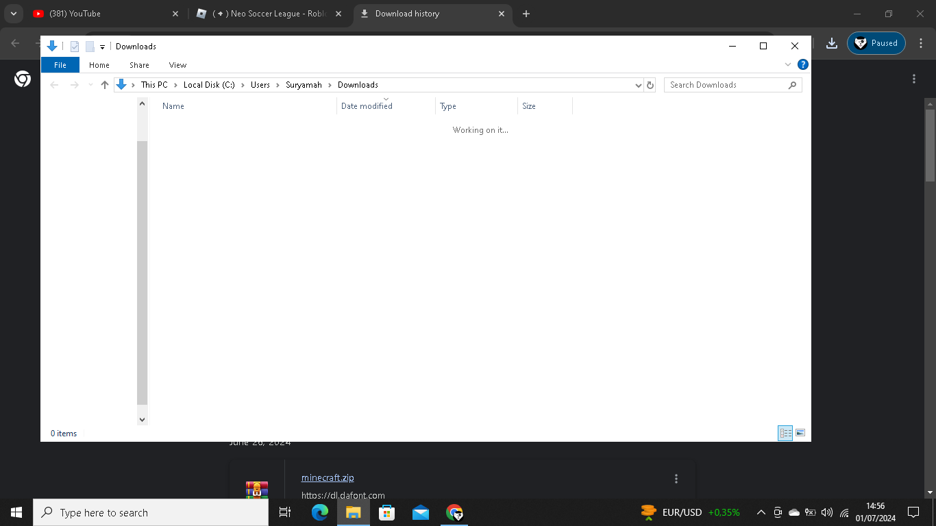Click Suryamah in the address breadcrumb

(304, 85)
